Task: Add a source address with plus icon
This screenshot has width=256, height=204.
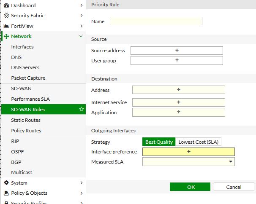Action: click(177, 51)
